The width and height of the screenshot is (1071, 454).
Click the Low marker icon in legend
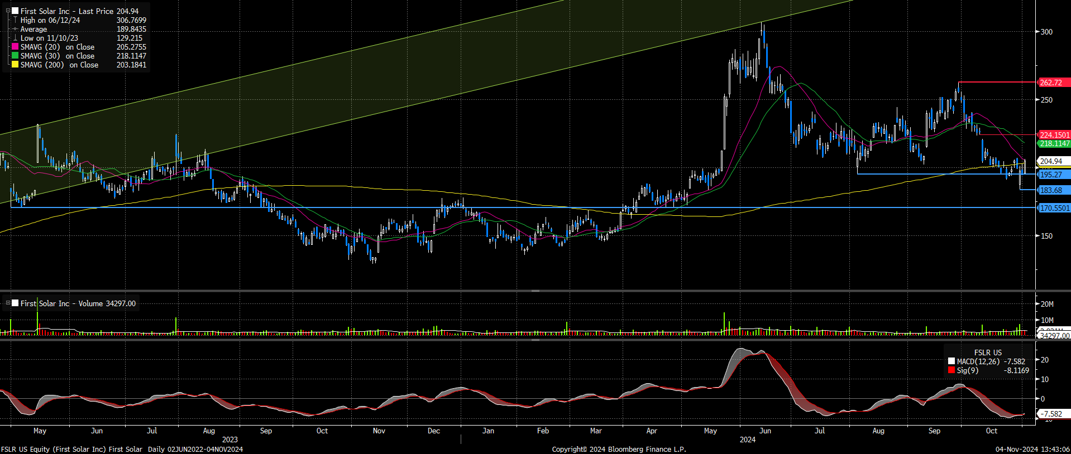(x=16, y=38)
